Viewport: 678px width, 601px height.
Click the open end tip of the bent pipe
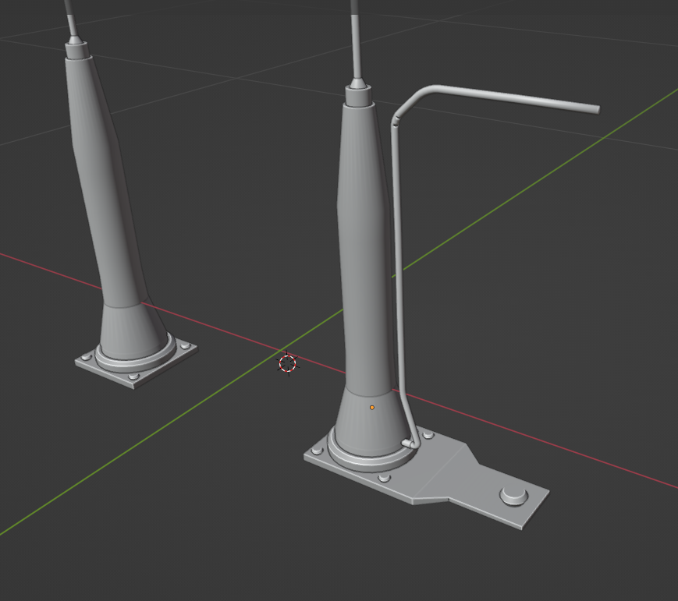(597, 109)
